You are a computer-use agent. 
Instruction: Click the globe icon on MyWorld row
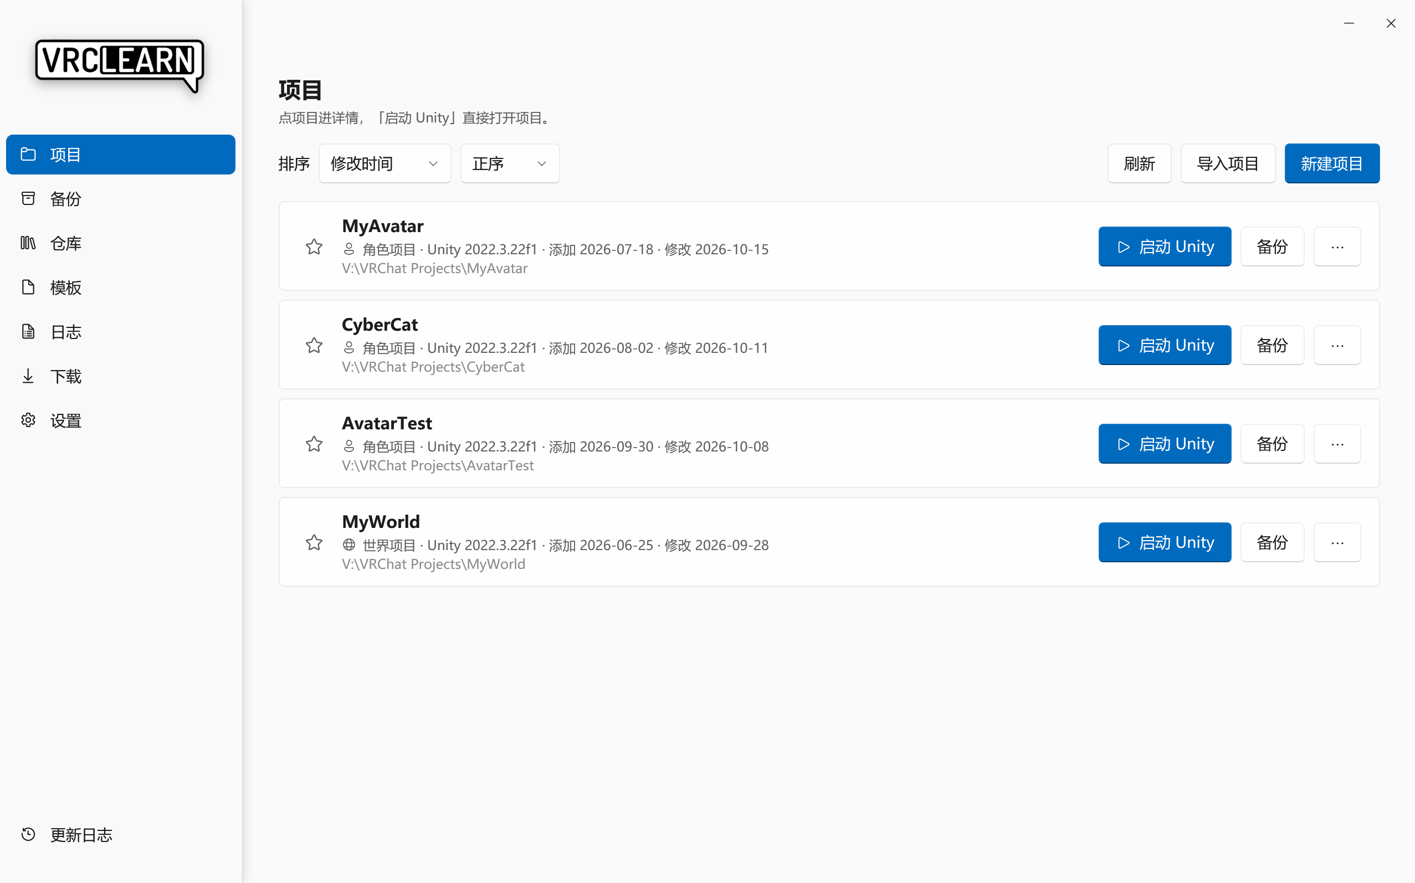point(348,545)
